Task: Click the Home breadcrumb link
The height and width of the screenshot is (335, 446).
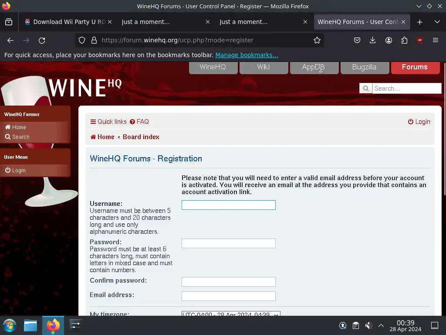Action: 102,137
